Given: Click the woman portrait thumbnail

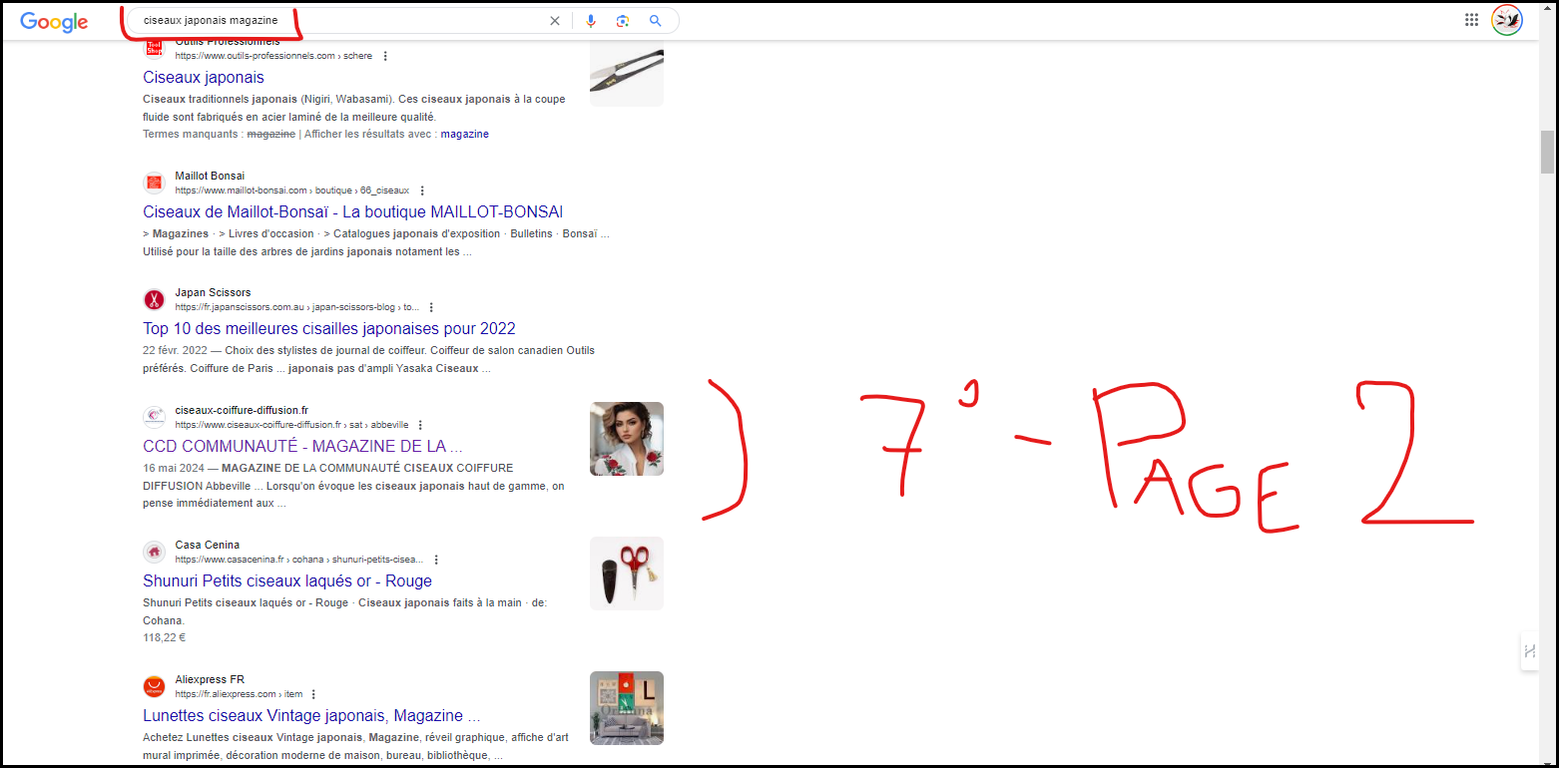Looking at the screenshot, I should [627, 439].
